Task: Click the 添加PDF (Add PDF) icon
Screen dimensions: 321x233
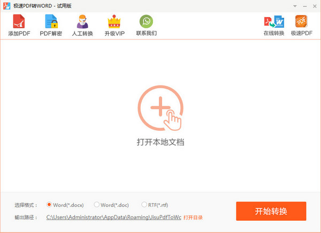Action: (x=19, y=21)
